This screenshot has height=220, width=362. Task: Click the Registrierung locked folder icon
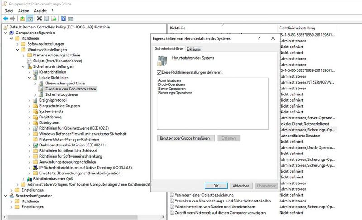tap(35, 117)
